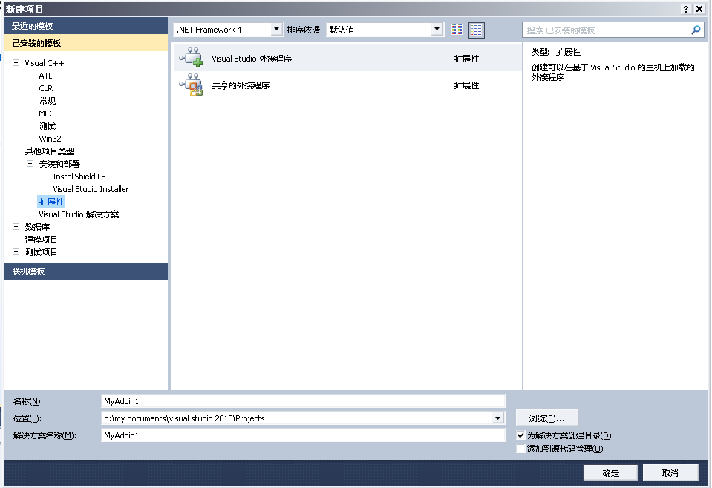Screen dimensions: 712x488
Task: Select the 安装和部署 tree label
Action: (x=59, y=164)
